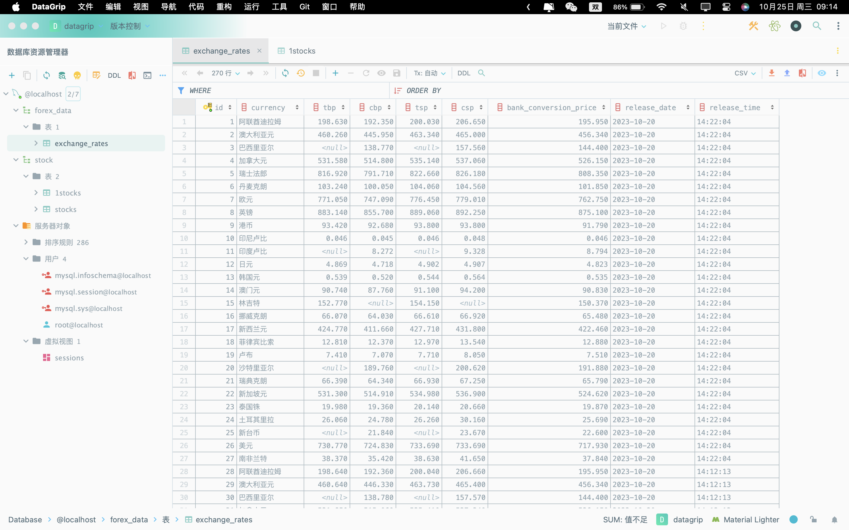849x530 pixels.
Task: Toggle the eye view icon at toolbar right
Action: pyautogui.click(x=822, y=73)
